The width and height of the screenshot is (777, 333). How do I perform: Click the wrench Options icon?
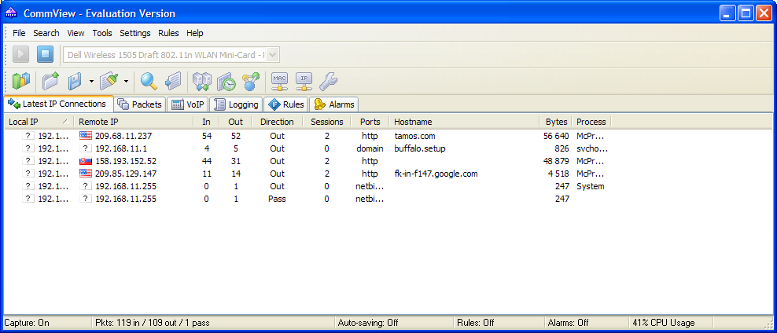328,81
